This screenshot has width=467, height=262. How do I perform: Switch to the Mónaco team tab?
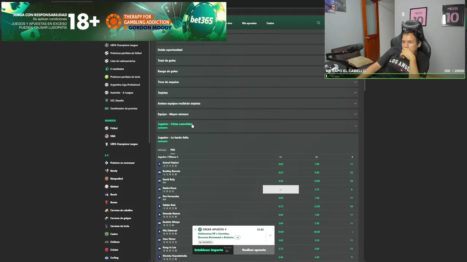[162, 150]
